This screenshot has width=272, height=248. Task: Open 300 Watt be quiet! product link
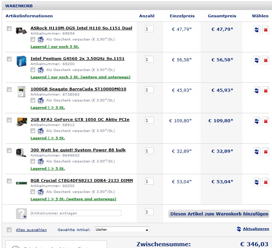(x=78, y=150)
